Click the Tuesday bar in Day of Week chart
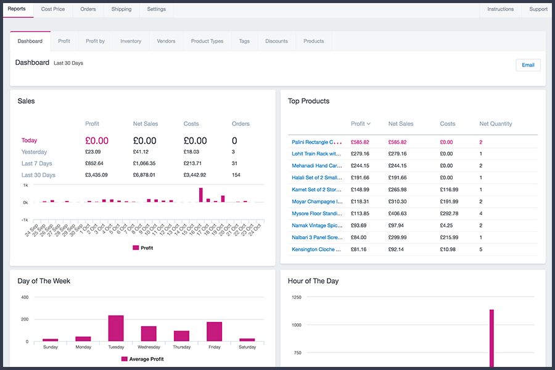Screen dimensions: 555x370 point(116,328)
